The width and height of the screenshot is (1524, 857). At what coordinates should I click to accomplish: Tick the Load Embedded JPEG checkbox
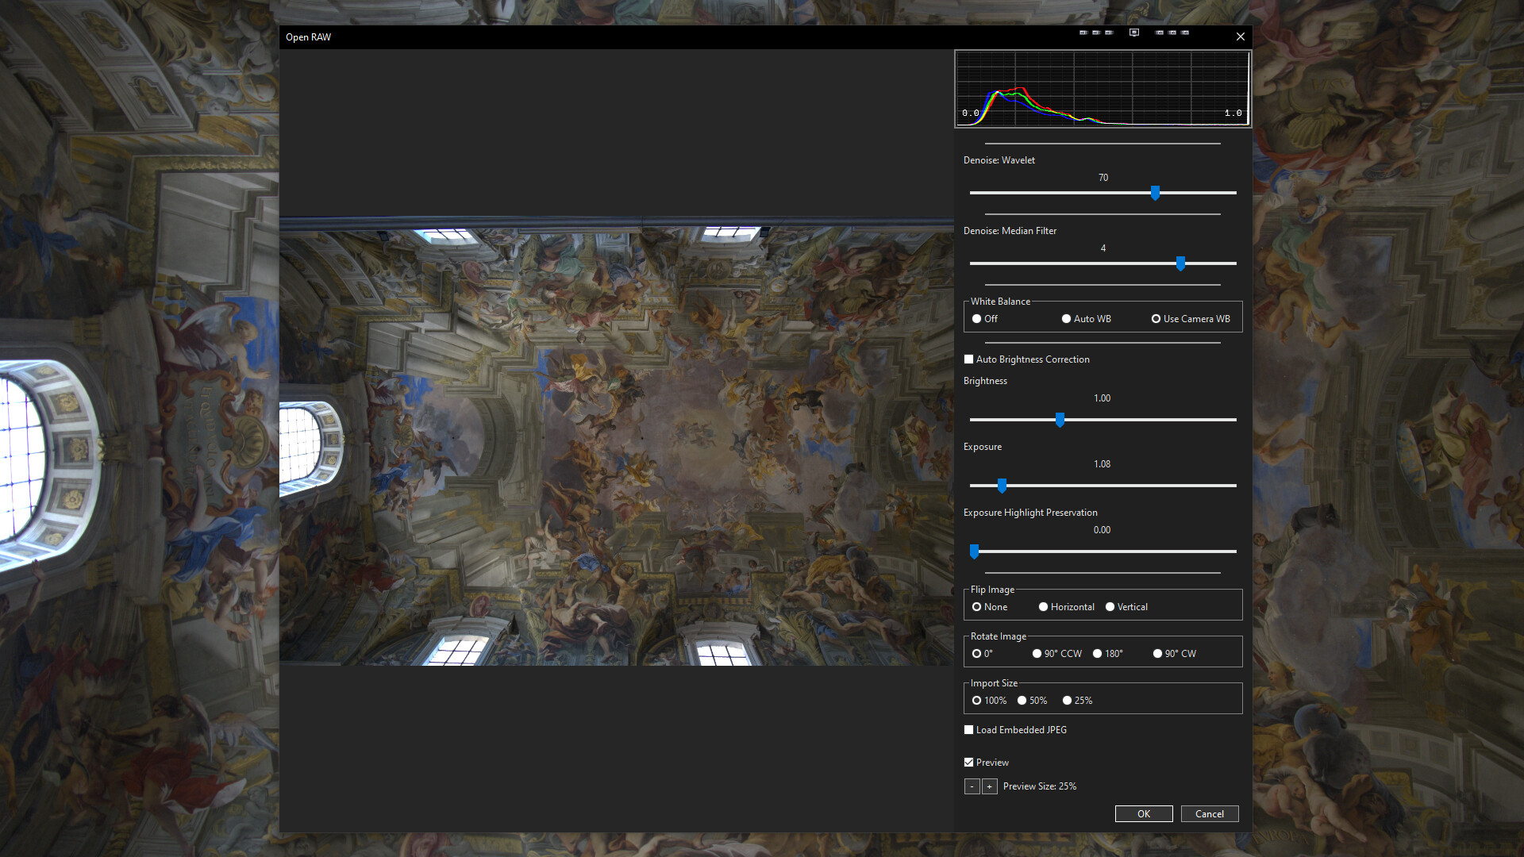[1015, 730]
